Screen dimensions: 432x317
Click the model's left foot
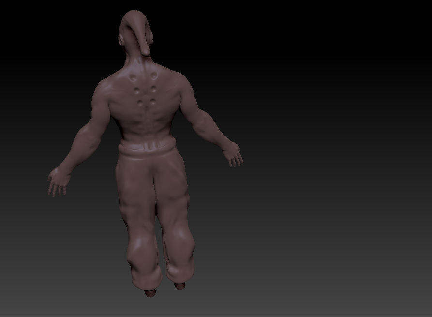tap(150, 293)
